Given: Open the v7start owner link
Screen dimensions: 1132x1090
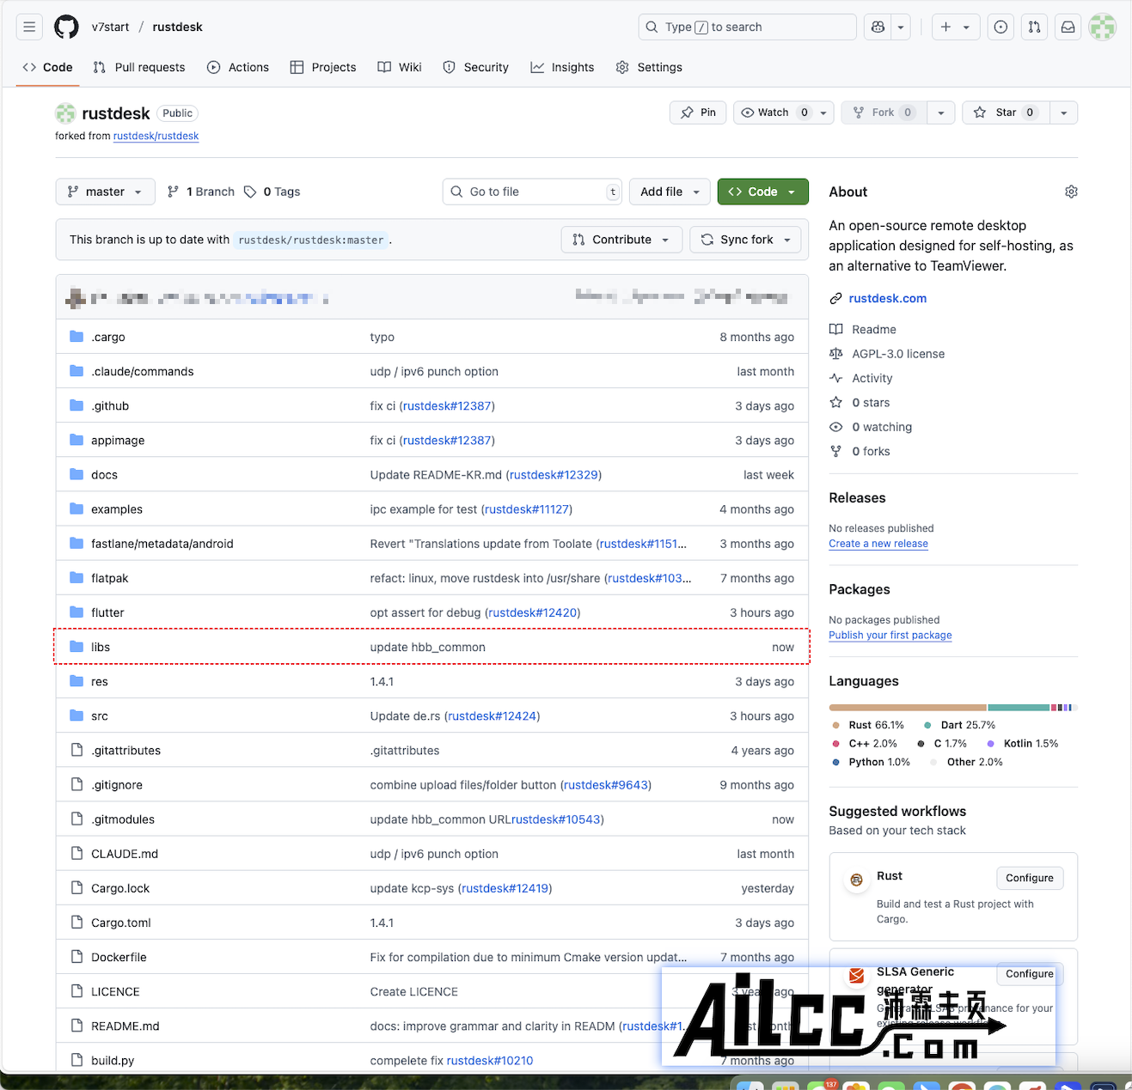Looking at the screenshot, I should [111, 27].
